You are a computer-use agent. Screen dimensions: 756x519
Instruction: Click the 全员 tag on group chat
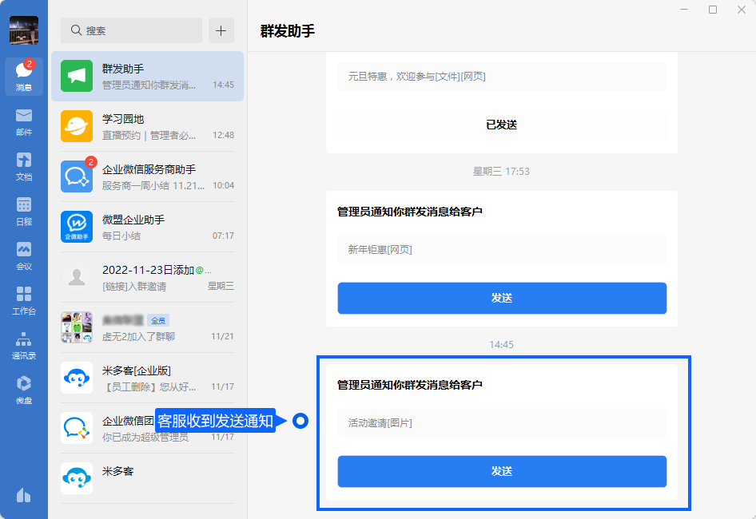(158, 320)
